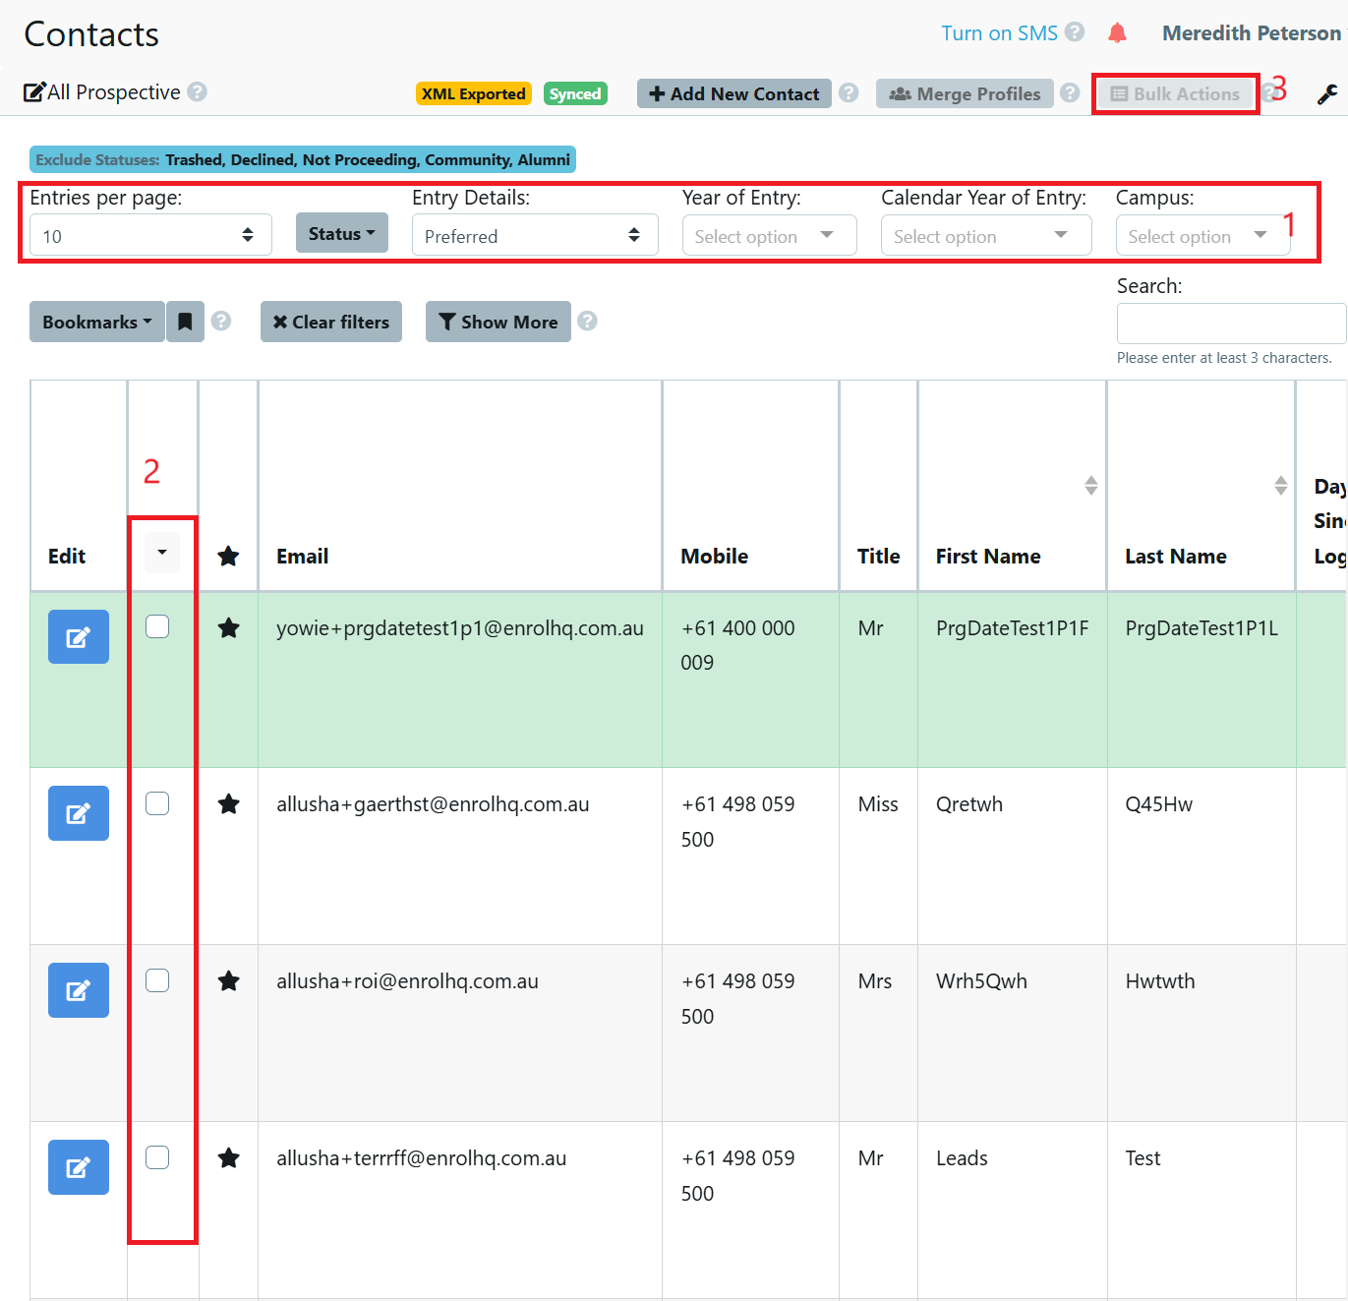Star the Qretwh contact

click(228, 803)
